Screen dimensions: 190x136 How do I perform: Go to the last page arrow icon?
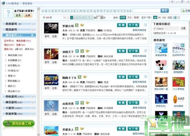point(91,18)
